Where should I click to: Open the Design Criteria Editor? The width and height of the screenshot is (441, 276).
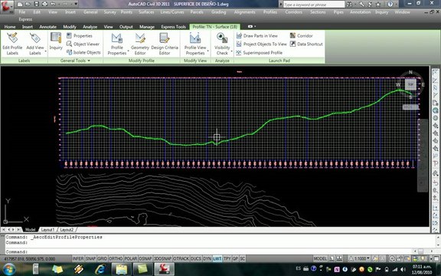pos(165,44)
